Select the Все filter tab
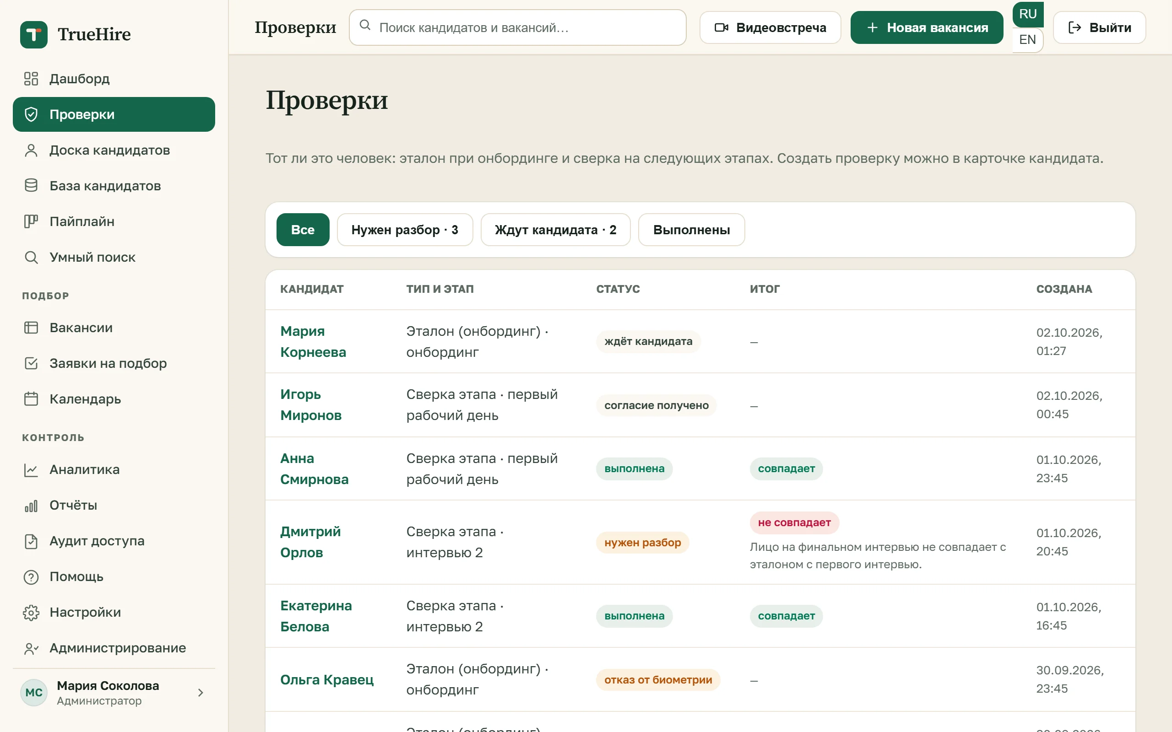This screenshot has height=732, width=1172. coord(303,230)
